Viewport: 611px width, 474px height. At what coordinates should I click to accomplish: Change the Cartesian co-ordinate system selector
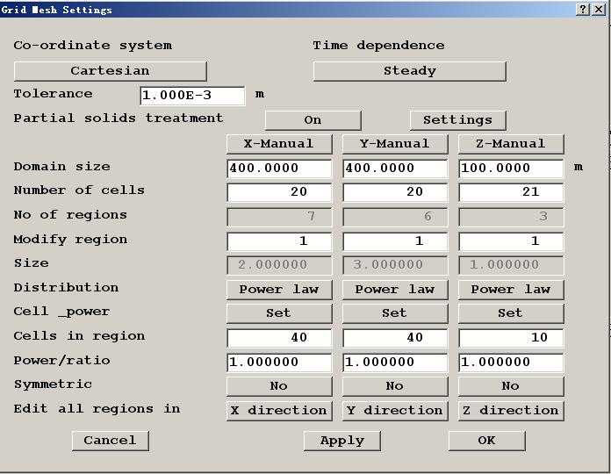[x=110, y=71]
